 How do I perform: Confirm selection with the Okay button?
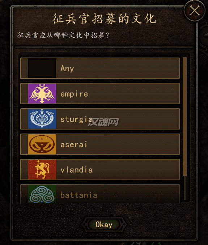pos(104,224)
